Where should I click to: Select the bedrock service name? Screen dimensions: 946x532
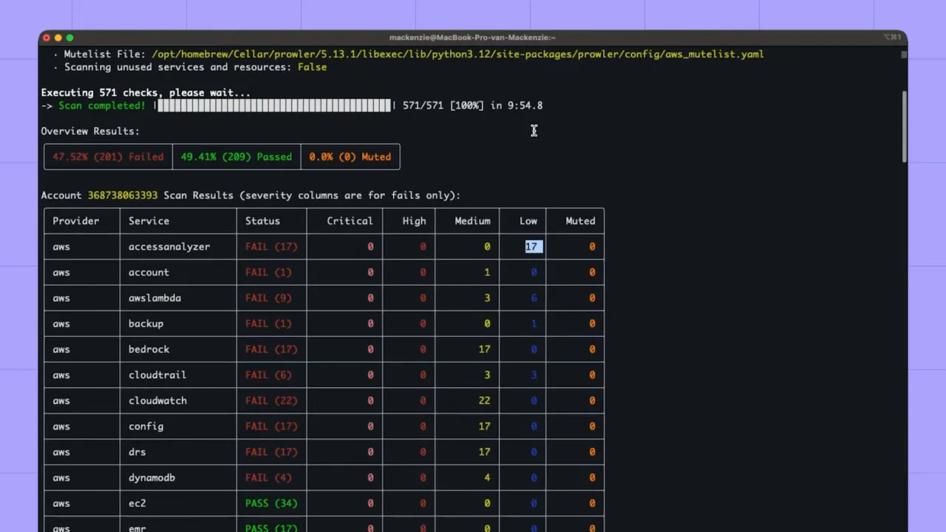(x=149, y=349)
